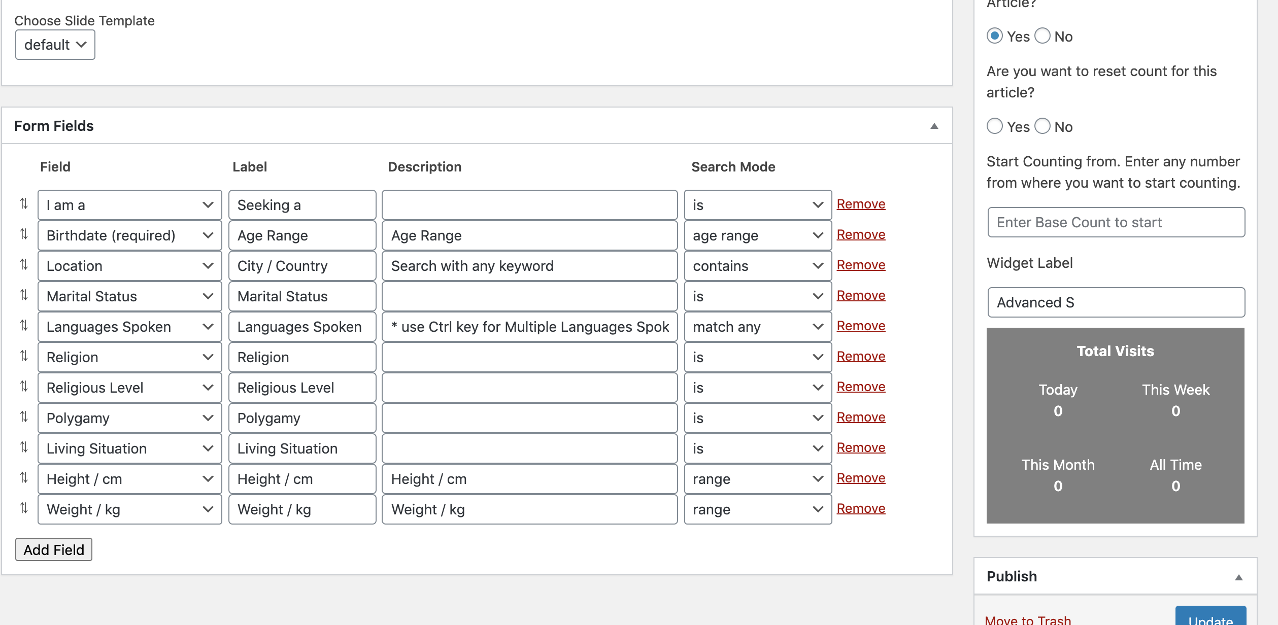Click the reorder handle for Religion row
Screen dimensions: 1278x625
click(x=24, y=356)
